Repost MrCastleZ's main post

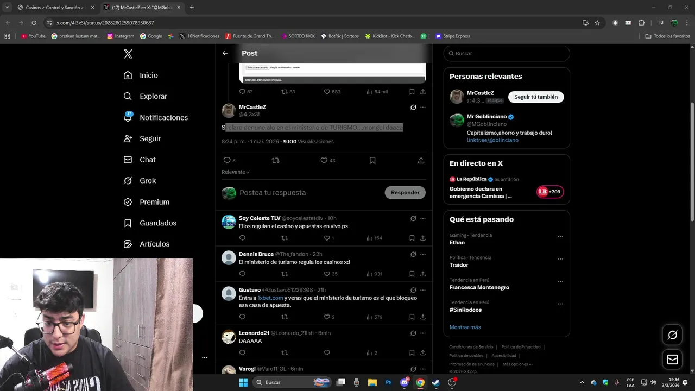275,160
